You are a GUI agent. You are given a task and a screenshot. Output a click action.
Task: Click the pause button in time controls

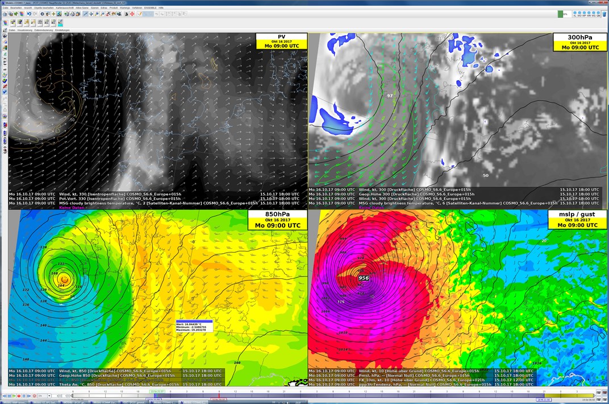tap(24, 396)
